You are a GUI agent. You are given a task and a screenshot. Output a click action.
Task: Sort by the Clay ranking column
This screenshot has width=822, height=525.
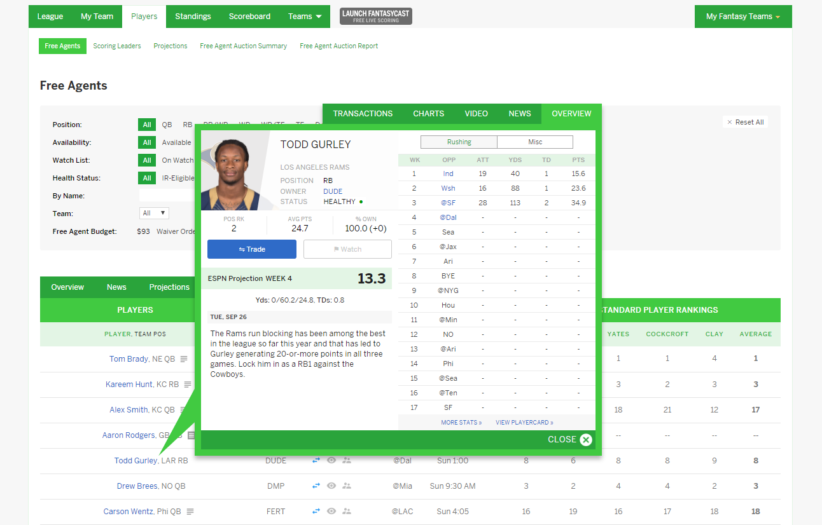tap(714, 334)
